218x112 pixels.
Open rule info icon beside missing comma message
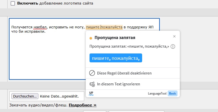click(x=173, y=46)
